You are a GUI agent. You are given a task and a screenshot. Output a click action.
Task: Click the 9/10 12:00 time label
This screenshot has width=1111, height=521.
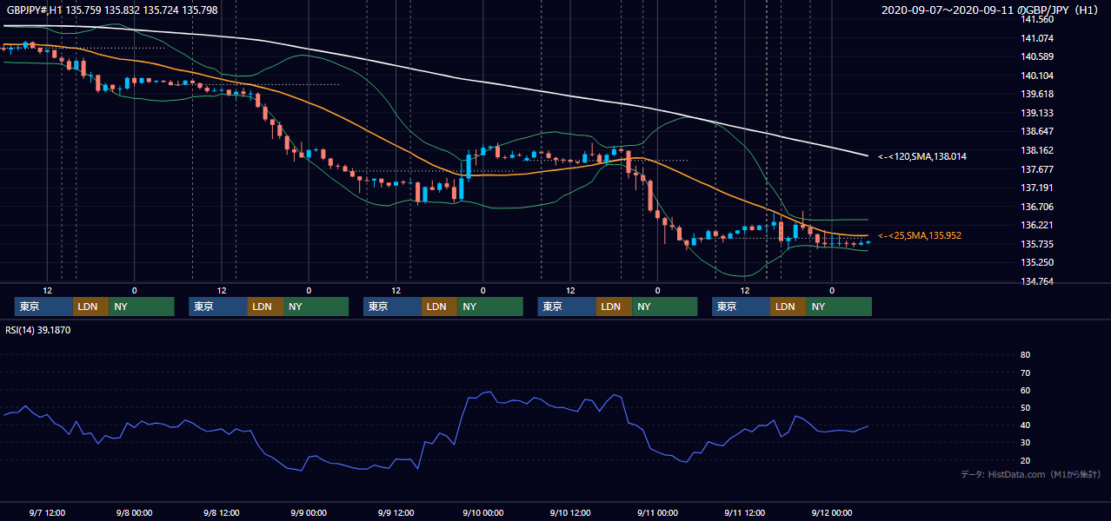570,512
